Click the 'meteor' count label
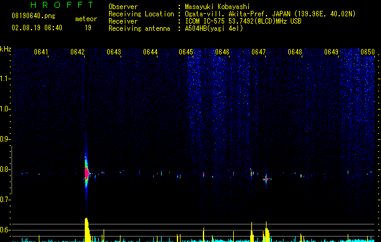381x242 pixels. pos(86,19)
